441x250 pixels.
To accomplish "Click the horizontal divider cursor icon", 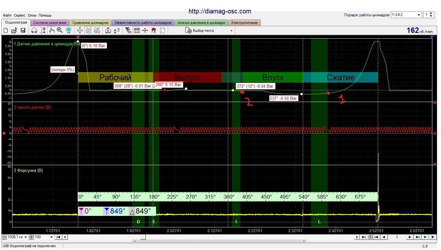I will [145, 31].
